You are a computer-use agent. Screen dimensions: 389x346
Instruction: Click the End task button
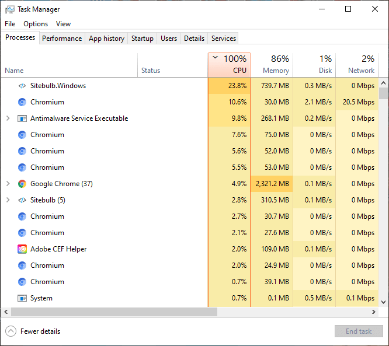point(359,331)
